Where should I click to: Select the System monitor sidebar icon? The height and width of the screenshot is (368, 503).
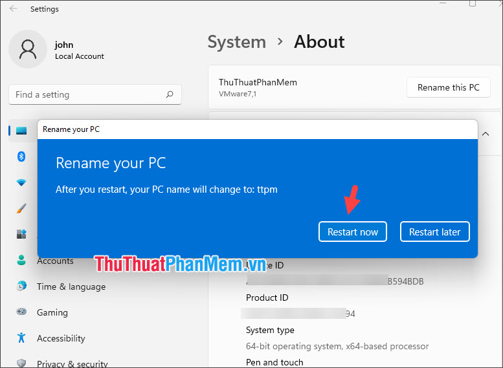point(21,131)
